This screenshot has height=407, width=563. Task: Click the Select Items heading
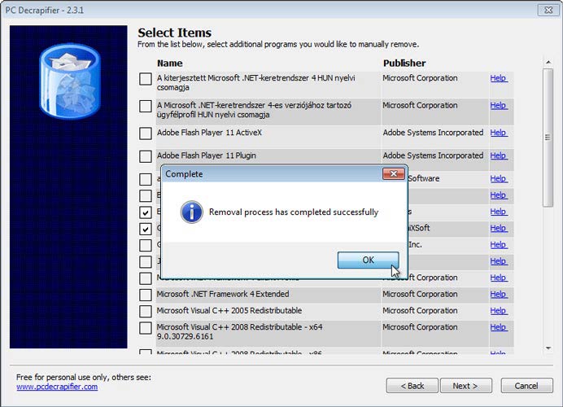pyautogui.click(x=174, y=33)
